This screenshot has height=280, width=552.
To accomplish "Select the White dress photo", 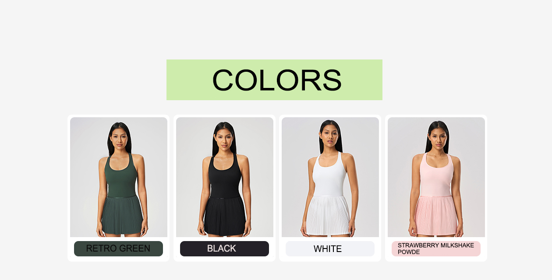I will coord(330,177).
